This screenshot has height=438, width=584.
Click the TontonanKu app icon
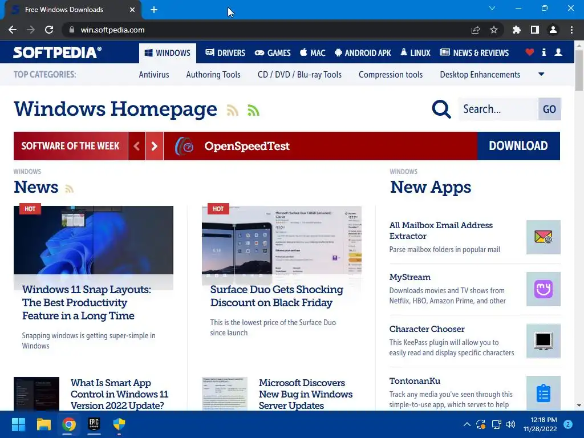point(544,393)
